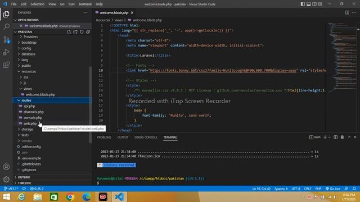
Task: Open the Explorer view in activity bar
Action: click(6, 14)
